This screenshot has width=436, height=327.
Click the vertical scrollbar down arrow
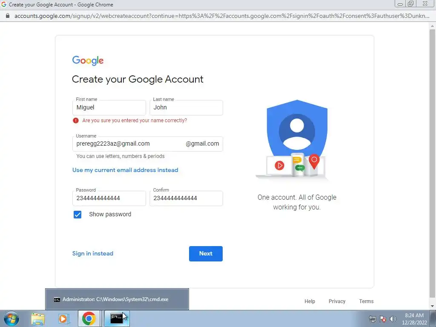click(x=432, y=307)
